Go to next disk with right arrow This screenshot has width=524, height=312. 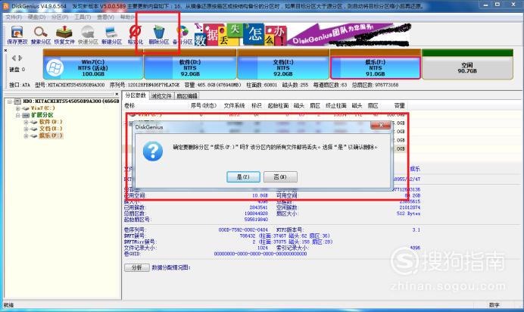(x=20, y=58)
